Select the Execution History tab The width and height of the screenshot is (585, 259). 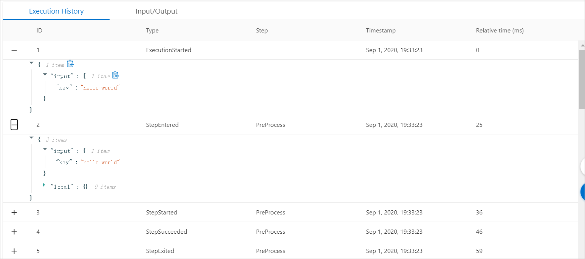[x=56, y=11]
